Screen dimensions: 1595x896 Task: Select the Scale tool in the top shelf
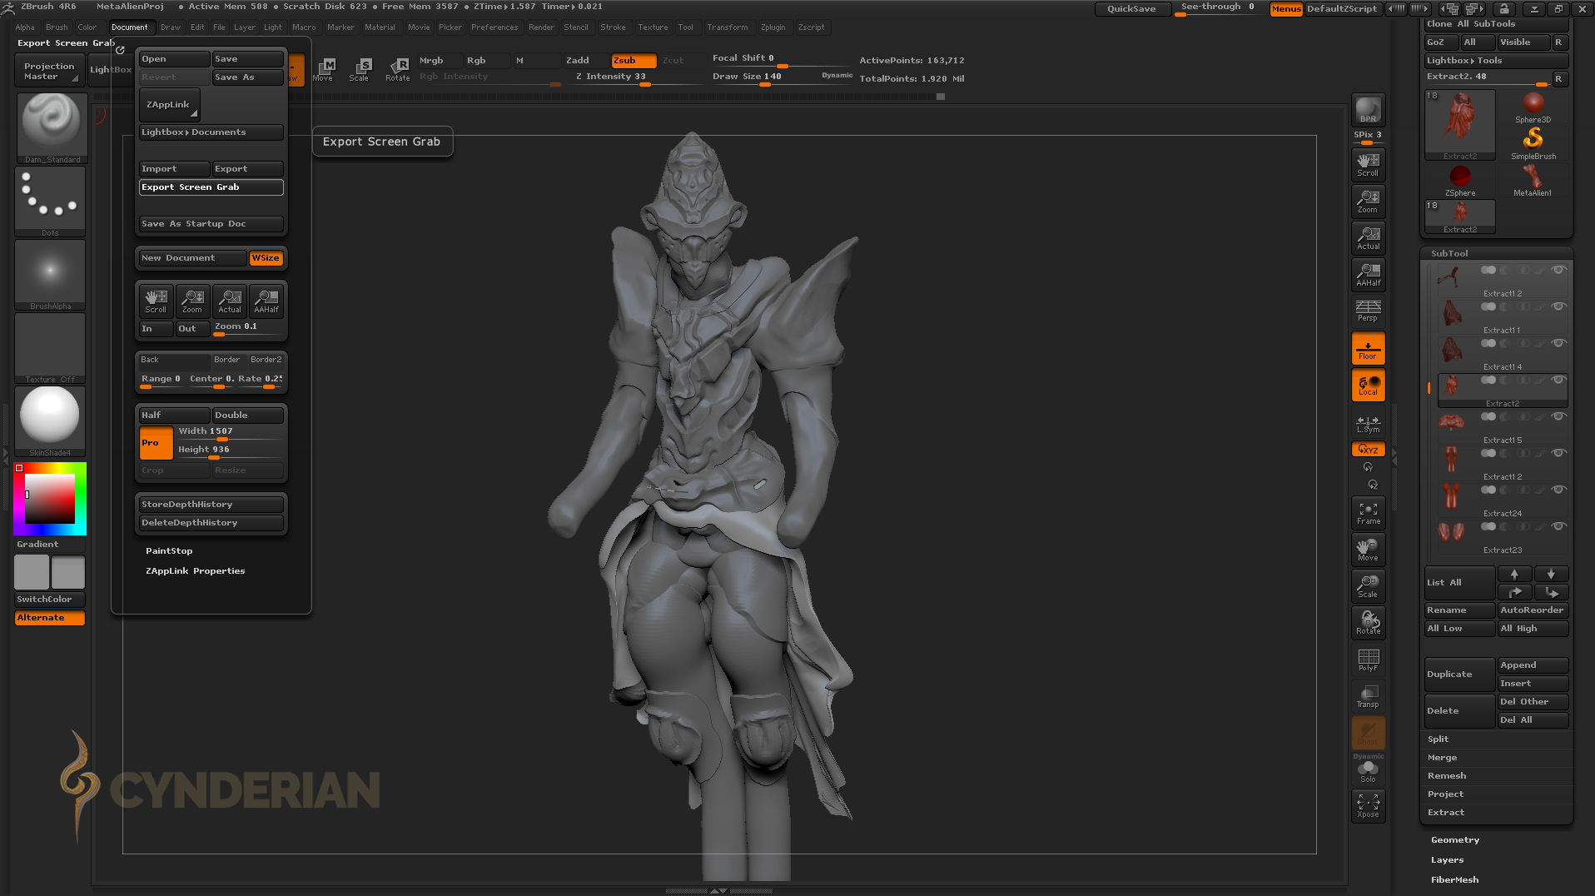coord(360,69)
